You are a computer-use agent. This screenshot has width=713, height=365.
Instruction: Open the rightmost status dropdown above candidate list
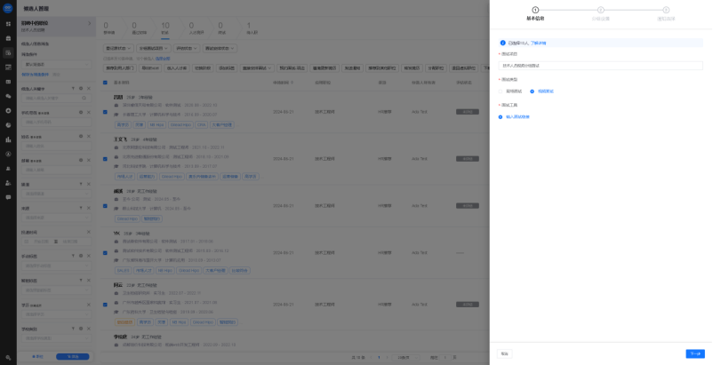click(220, 48)
